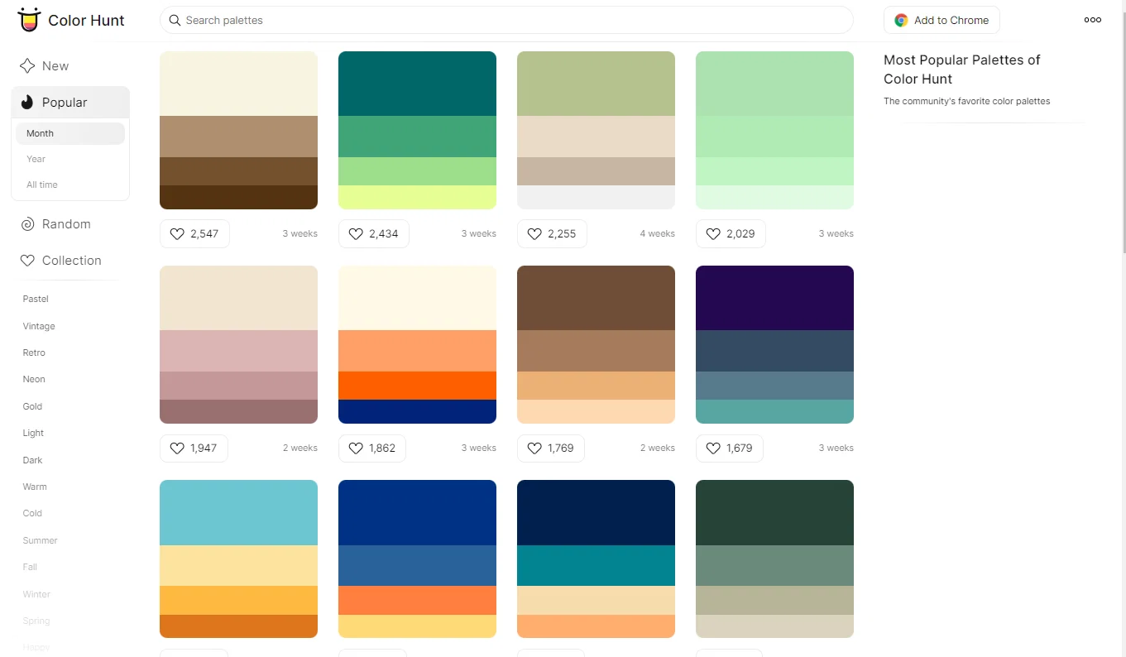Open the Retro tag

pyautogui.click(x=34, y=352)
